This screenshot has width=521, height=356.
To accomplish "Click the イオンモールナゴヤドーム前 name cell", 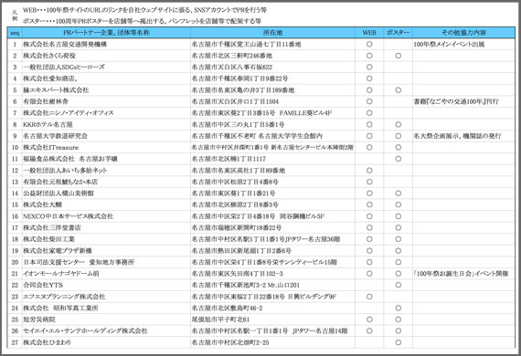I will click(x=106, y=274).
